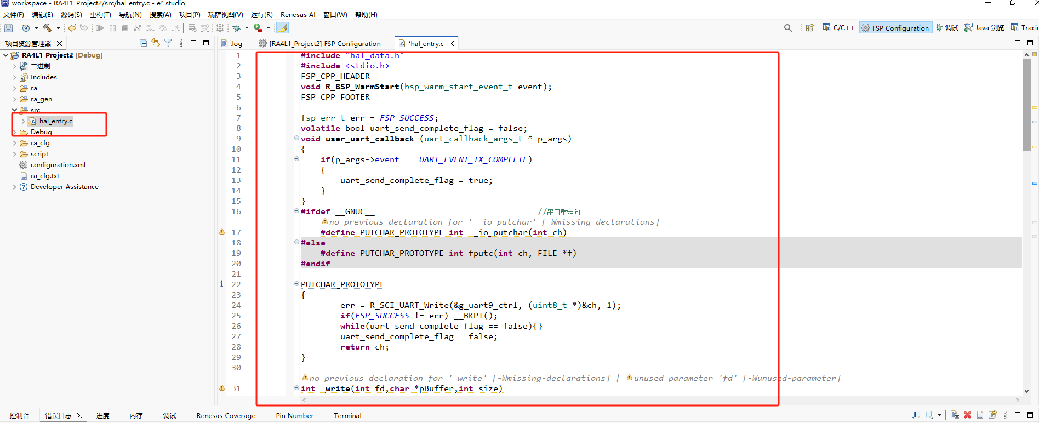Click the Collapse All icon in project explorer
1039x423 pixels.
click(144, 43)
